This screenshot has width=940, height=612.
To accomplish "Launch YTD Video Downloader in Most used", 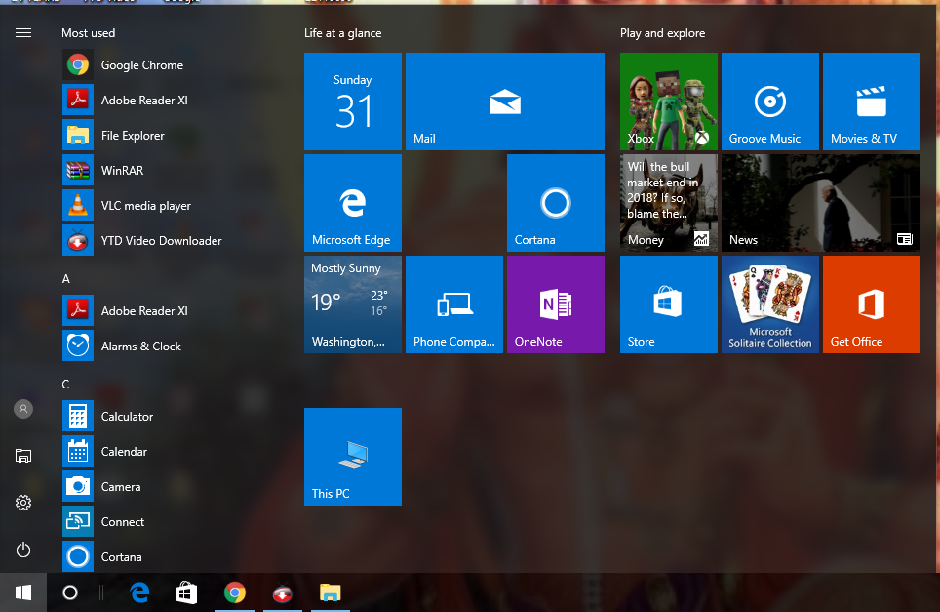I will pyautogui.click(x=144, y=240).
